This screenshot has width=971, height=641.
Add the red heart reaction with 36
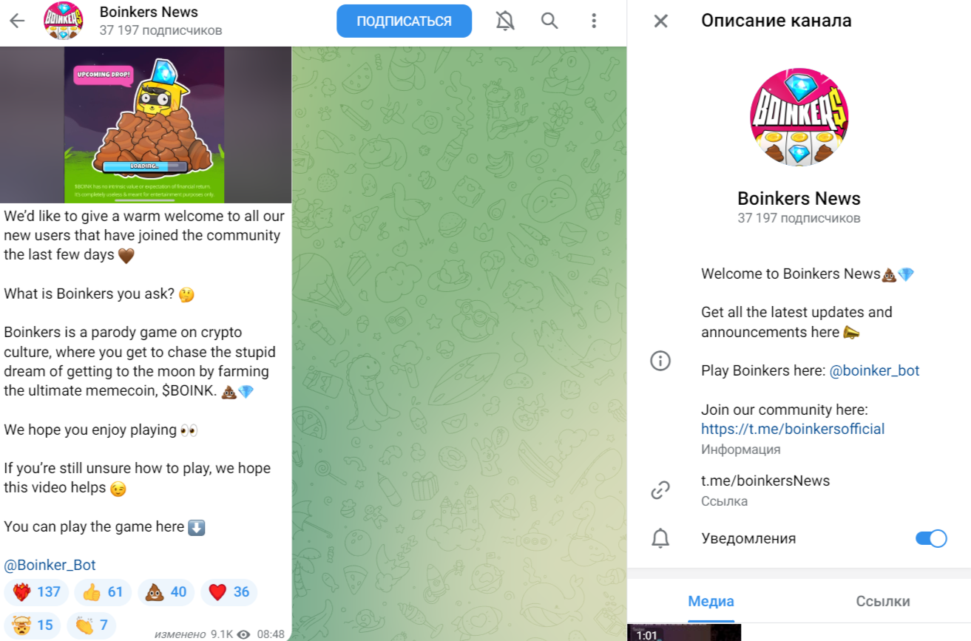[x=229, y=592]
